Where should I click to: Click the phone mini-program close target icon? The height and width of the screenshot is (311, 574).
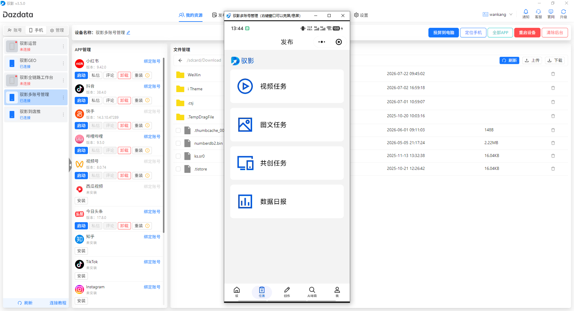pyautogui.click(x=339, y=42)
